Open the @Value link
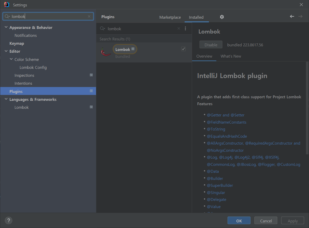309x228 pixels. (214, 207)
